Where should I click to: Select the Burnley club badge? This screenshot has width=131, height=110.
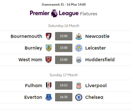point(49,48)
